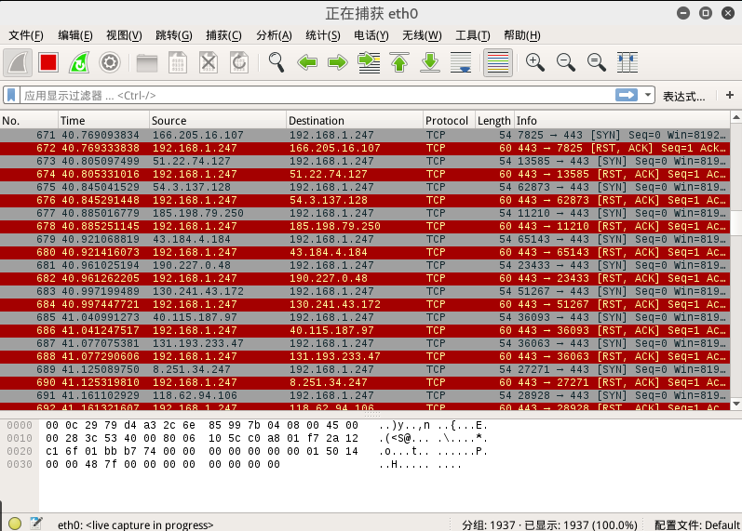Image resolution: width=742 pixels, height=531 pixels.
Task: Go back to the previous packet with left arrow
Action: (307, 62)
